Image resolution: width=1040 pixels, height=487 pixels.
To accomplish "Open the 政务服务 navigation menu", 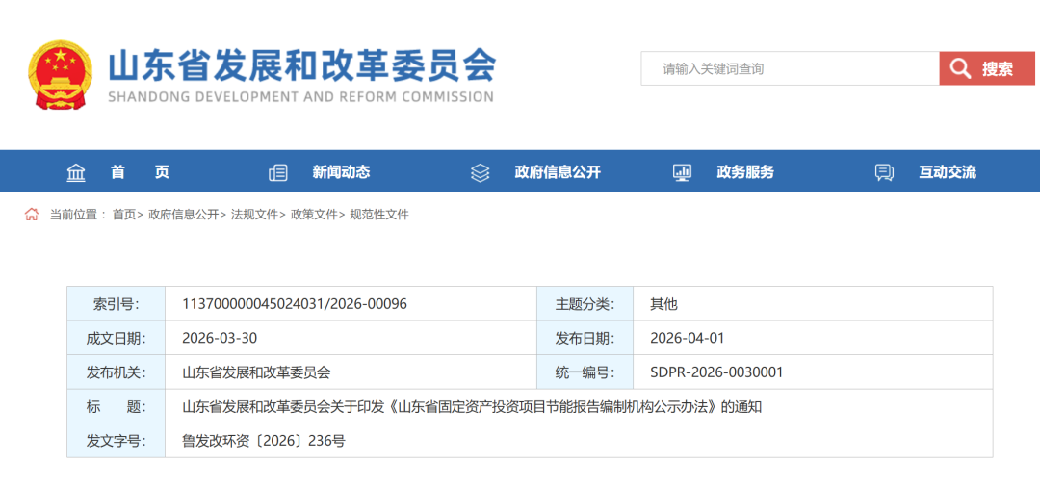I will click(x=745, y=172).
